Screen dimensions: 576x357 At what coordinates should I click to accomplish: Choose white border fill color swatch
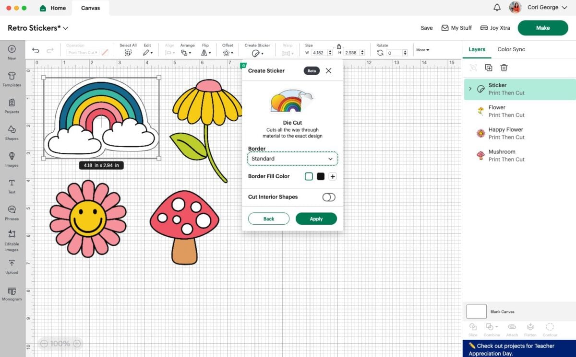click(309, 176)
